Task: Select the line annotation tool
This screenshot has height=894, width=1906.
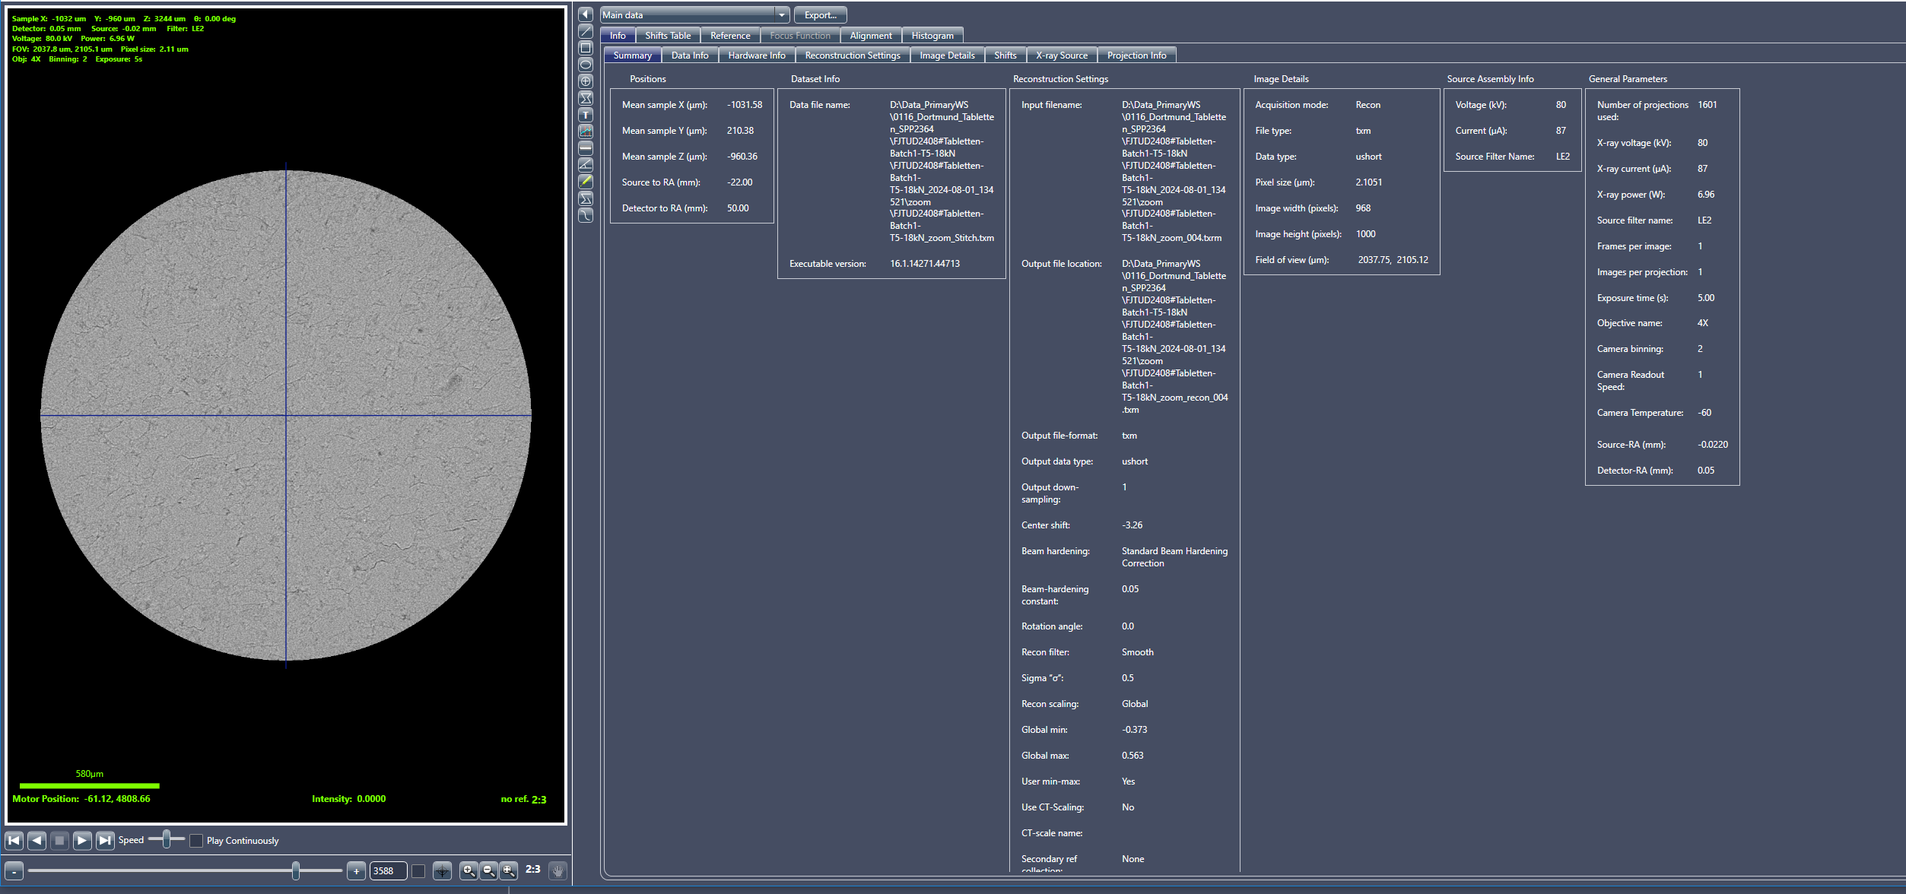Action: click(x=586, y=31)
